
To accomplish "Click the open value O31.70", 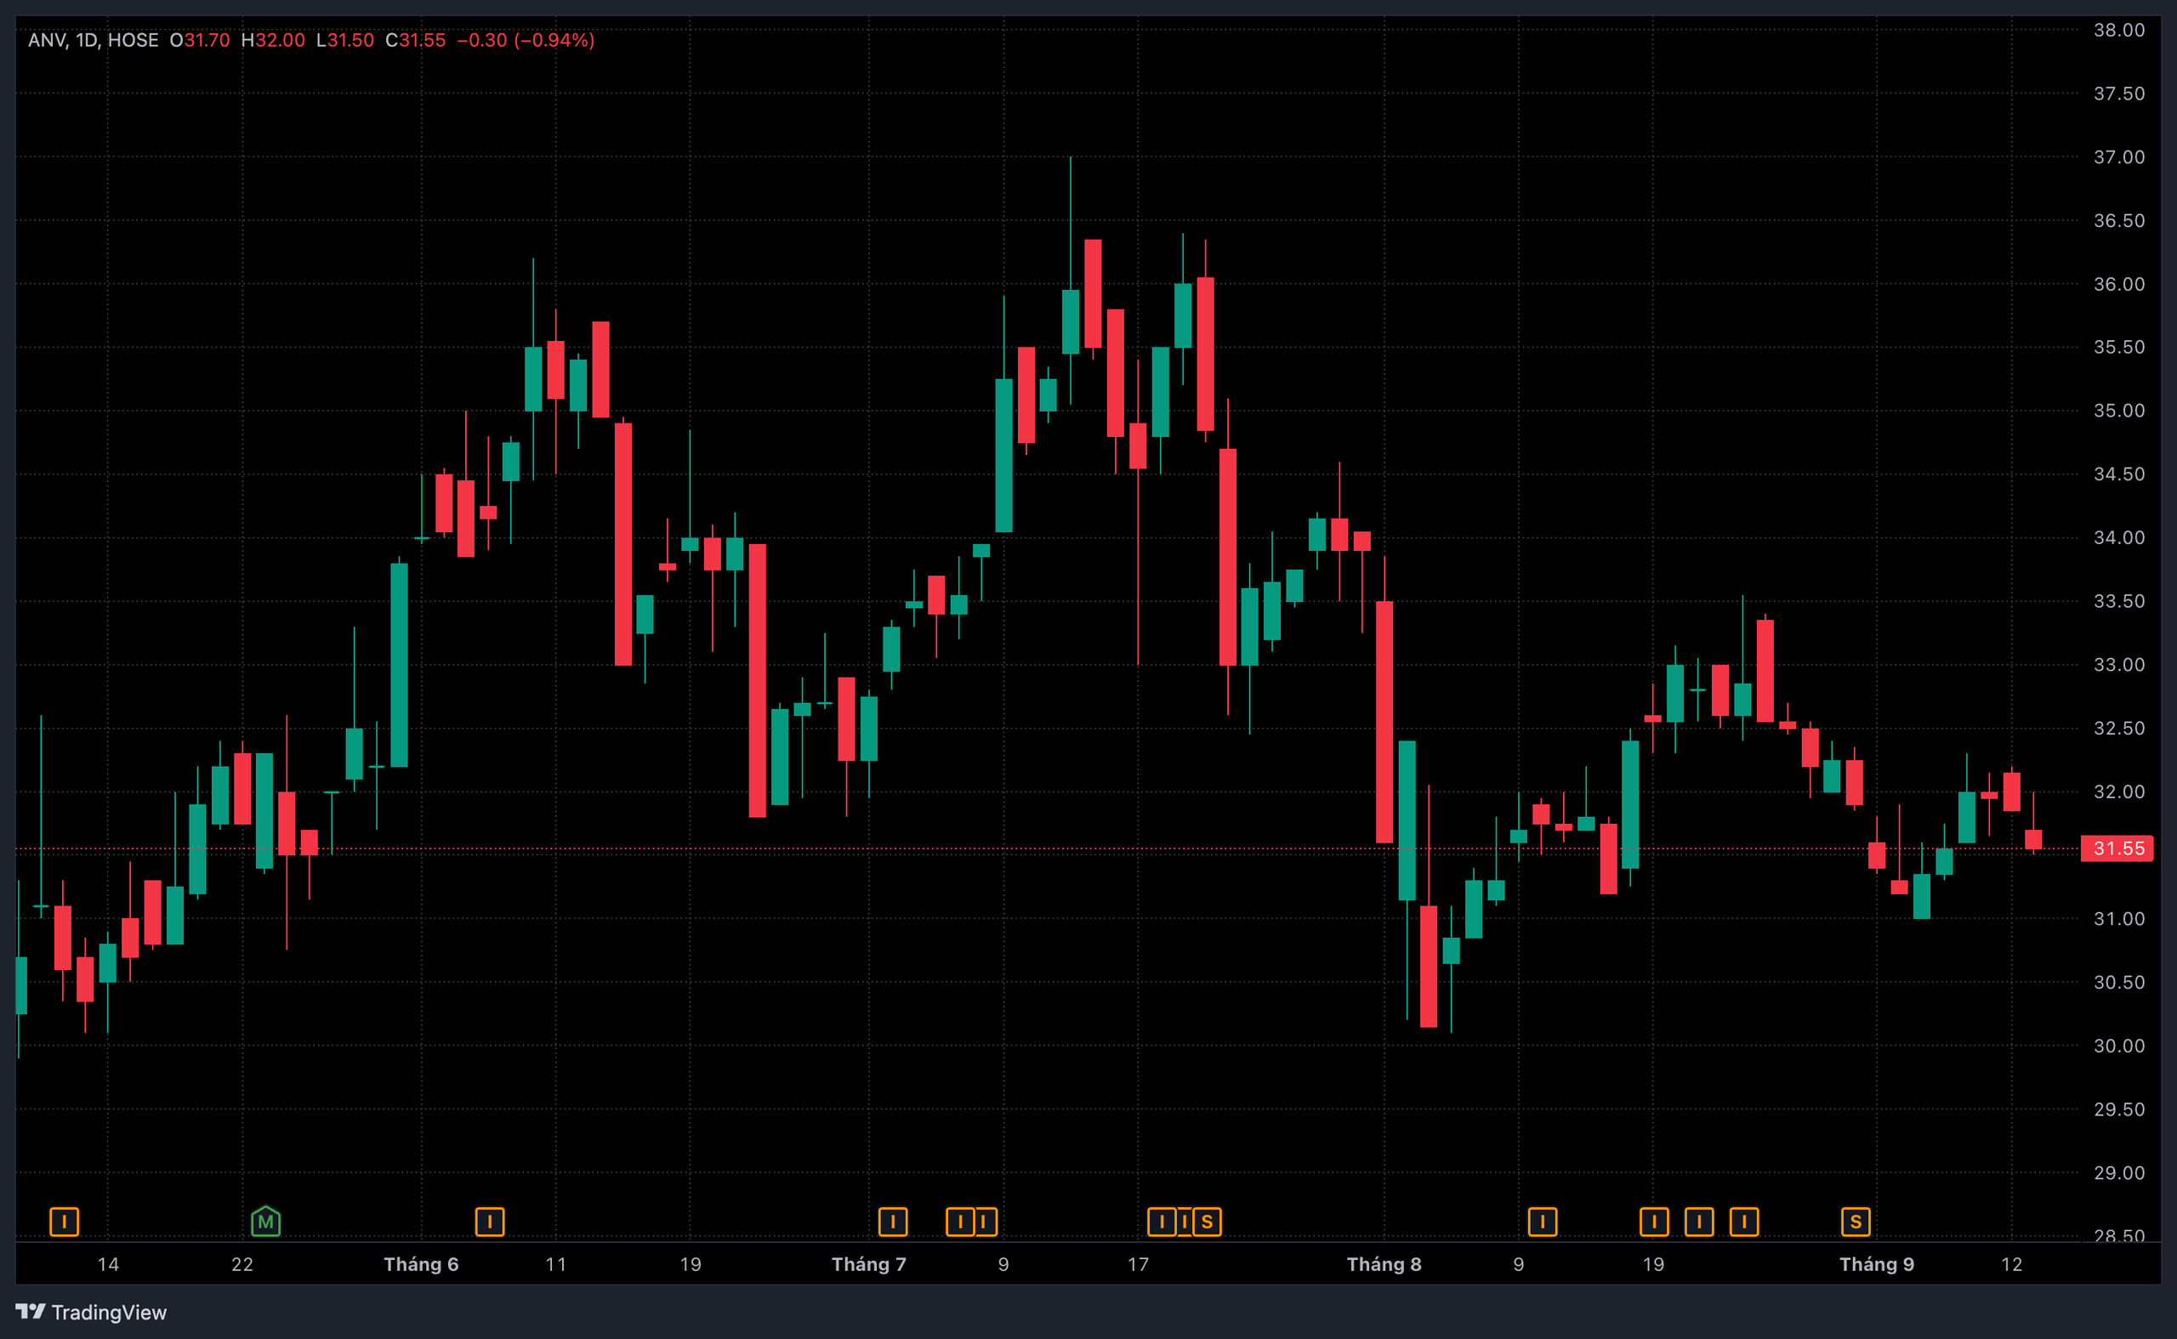I will click(x=200, y=40).
